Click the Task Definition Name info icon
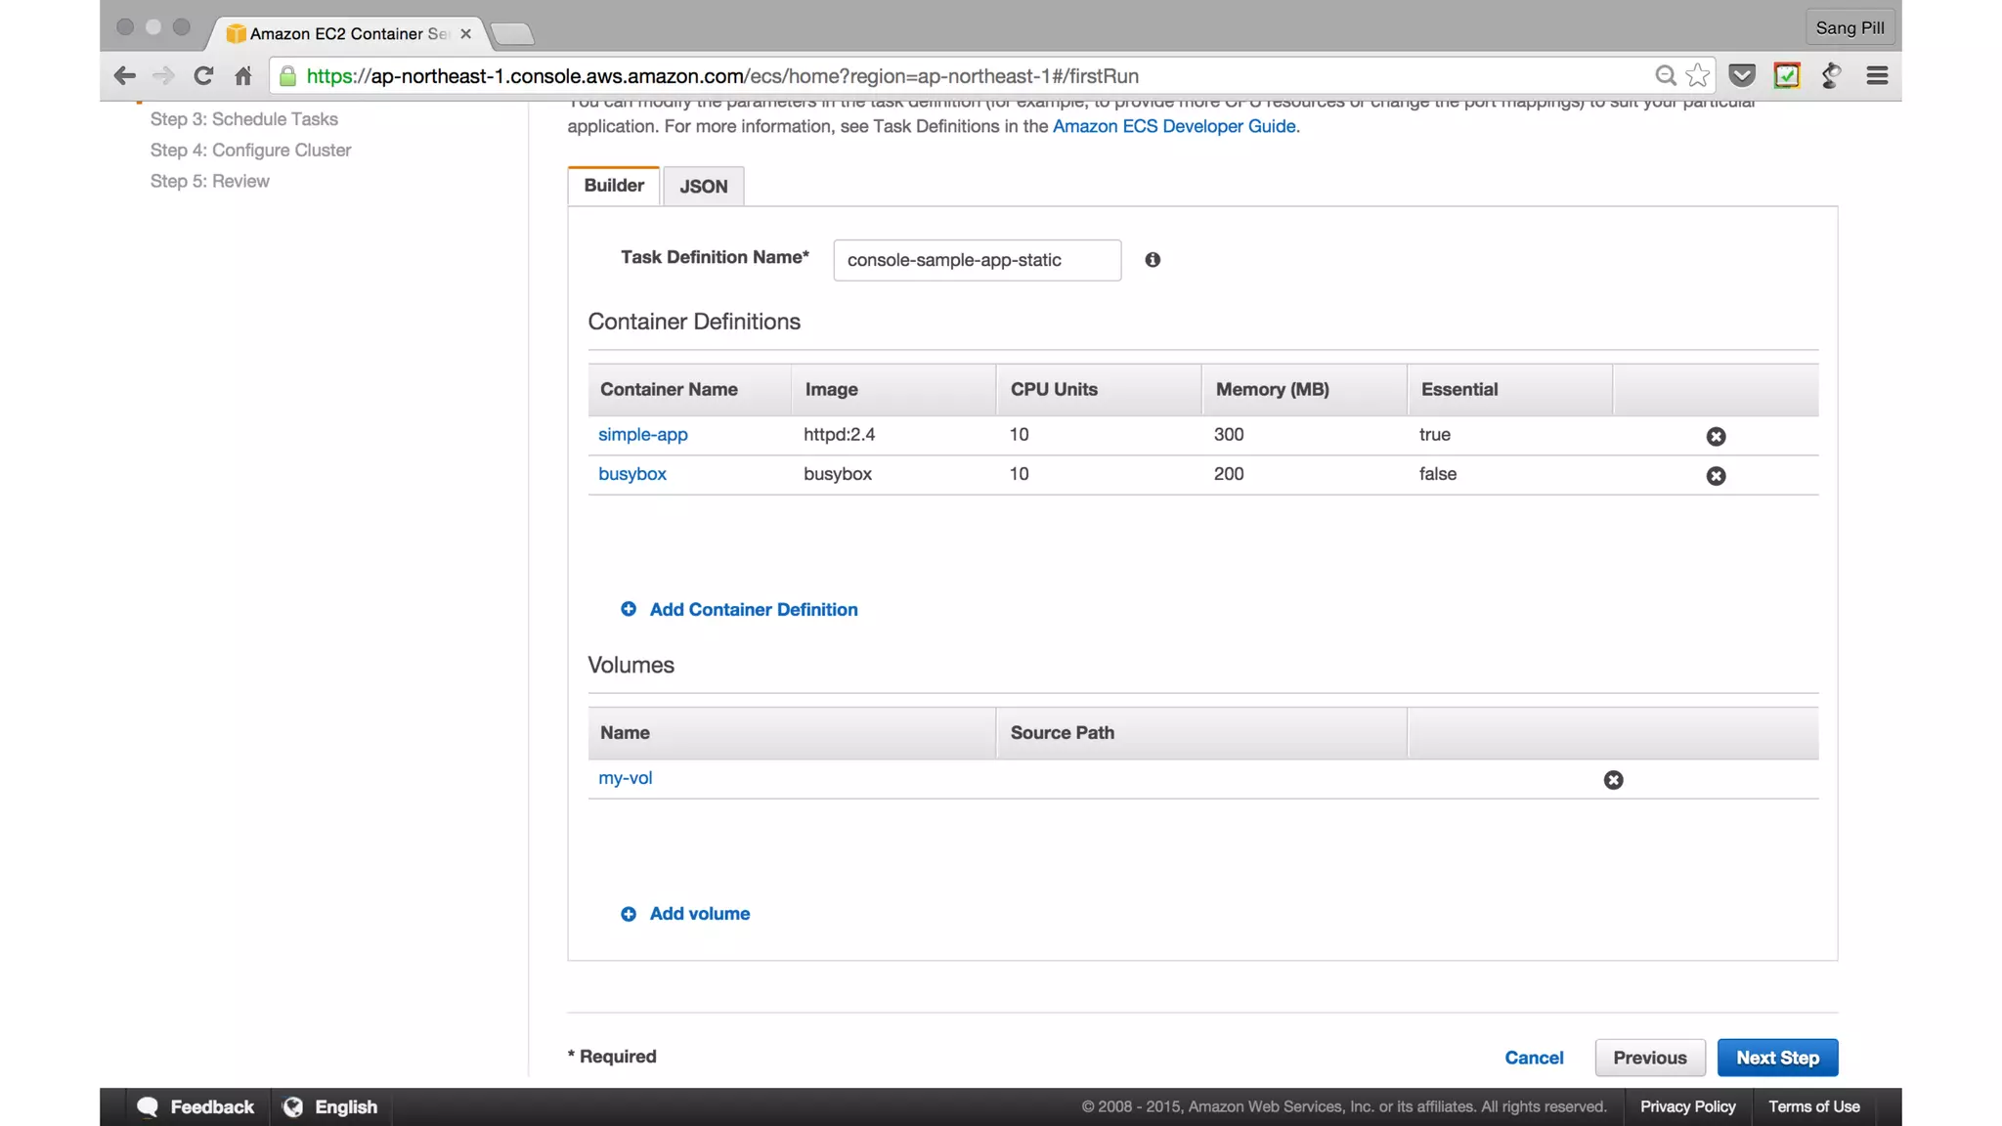Image resolution: width=2002 pixels, height=1126 pixels. [x=1153, y=260]
